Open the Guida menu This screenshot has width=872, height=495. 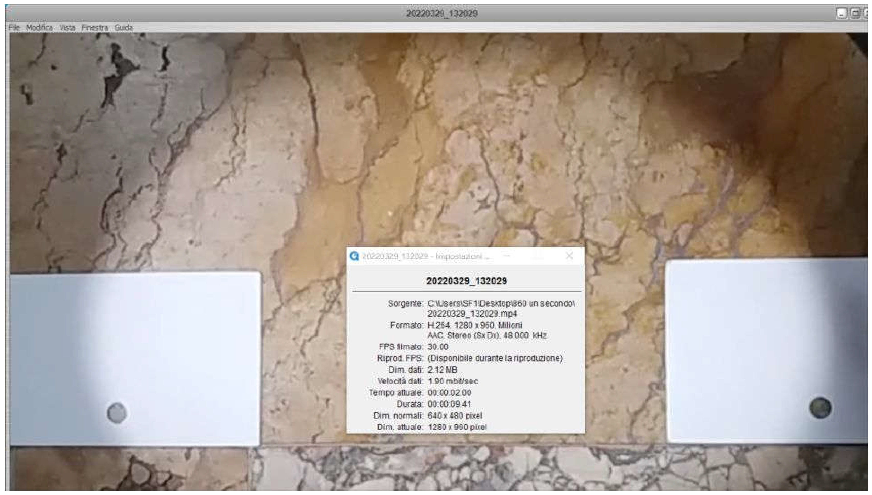(x=124, y=27)
